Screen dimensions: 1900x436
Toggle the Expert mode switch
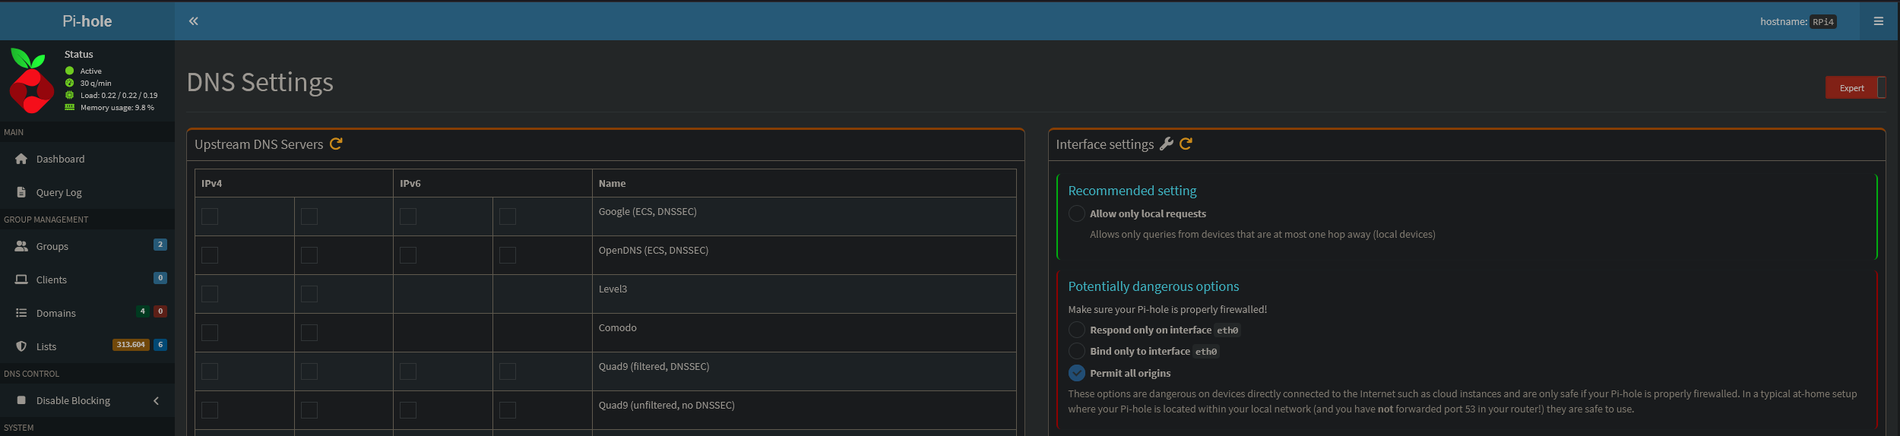pos(1855,88)
